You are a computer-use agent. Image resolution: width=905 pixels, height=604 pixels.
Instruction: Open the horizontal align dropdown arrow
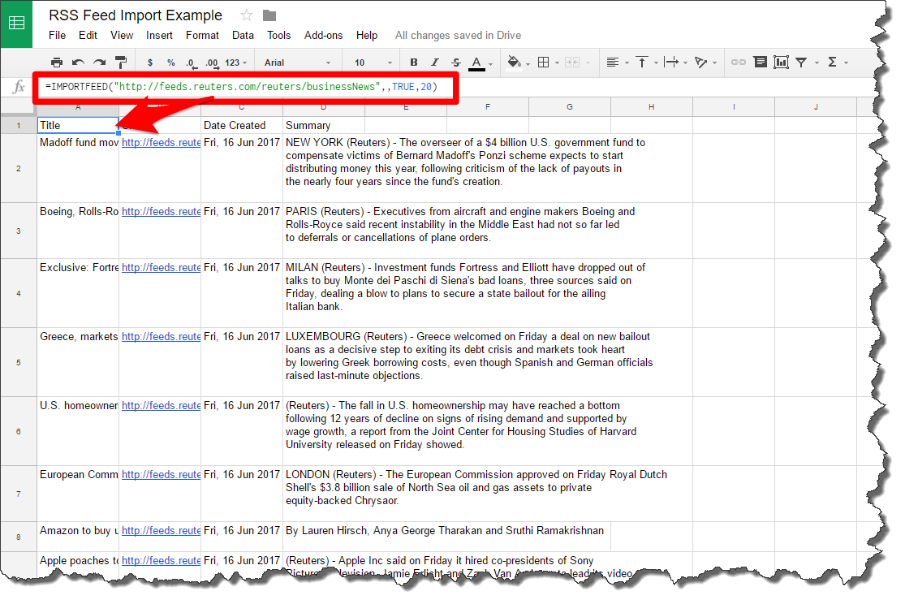627,63
